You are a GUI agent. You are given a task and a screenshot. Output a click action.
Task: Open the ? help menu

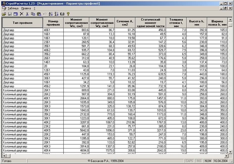point(35,9)
